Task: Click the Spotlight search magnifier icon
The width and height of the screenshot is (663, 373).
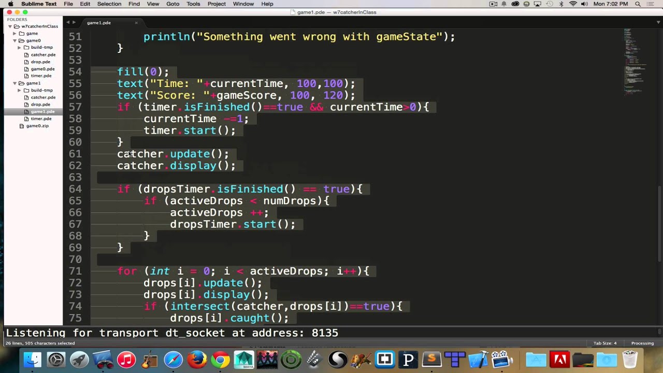Action: (638, 4)
